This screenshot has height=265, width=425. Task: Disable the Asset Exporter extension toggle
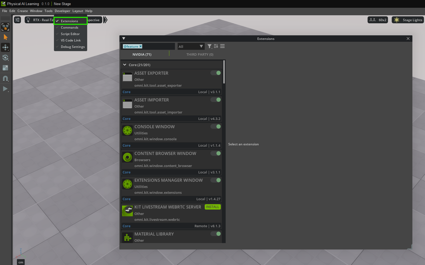pos(216,73)
